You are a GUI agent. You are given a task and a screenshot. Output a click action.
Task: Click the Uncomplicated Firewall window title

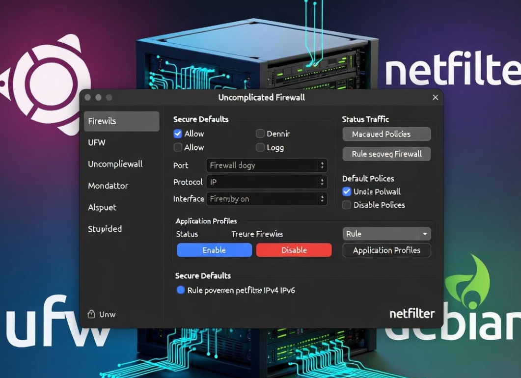[x=262, y=97]
